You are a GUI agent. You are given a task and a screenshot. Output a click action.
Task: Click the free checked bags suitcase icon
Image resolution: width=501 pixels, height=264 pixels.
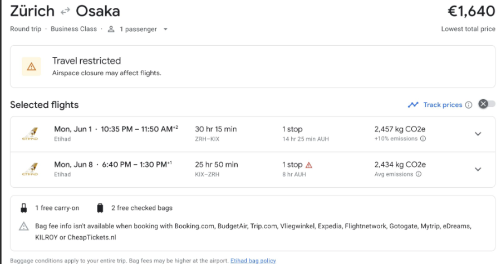click(100, 208)
